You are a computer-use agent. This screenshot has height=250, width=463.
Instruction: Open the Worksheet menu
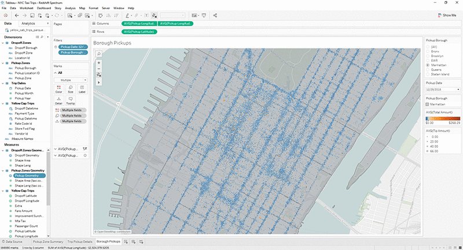pos(26,8)
